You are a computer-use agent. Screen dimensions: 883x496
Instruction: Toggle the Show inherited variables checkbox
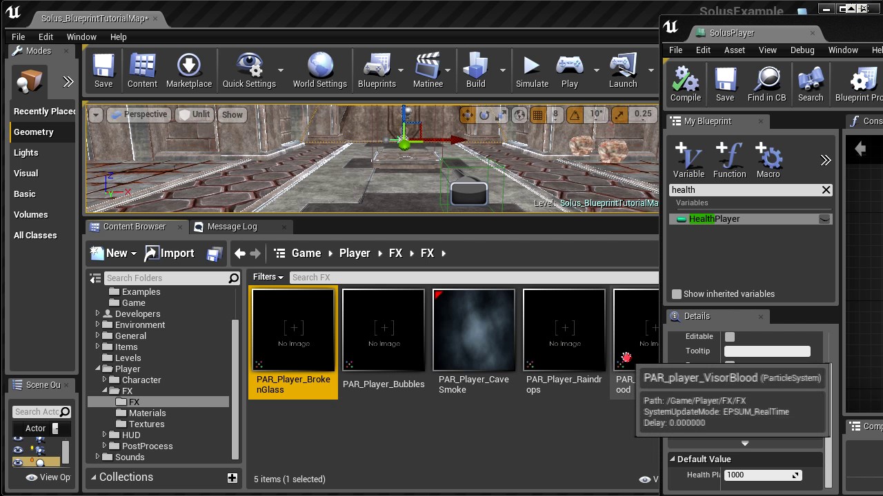click(x=677, y=294)
